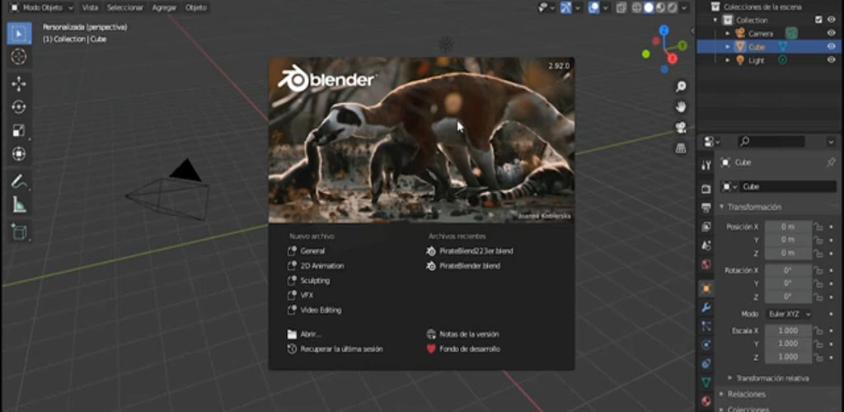Pick the Transform tool

[x=19, y=154]
